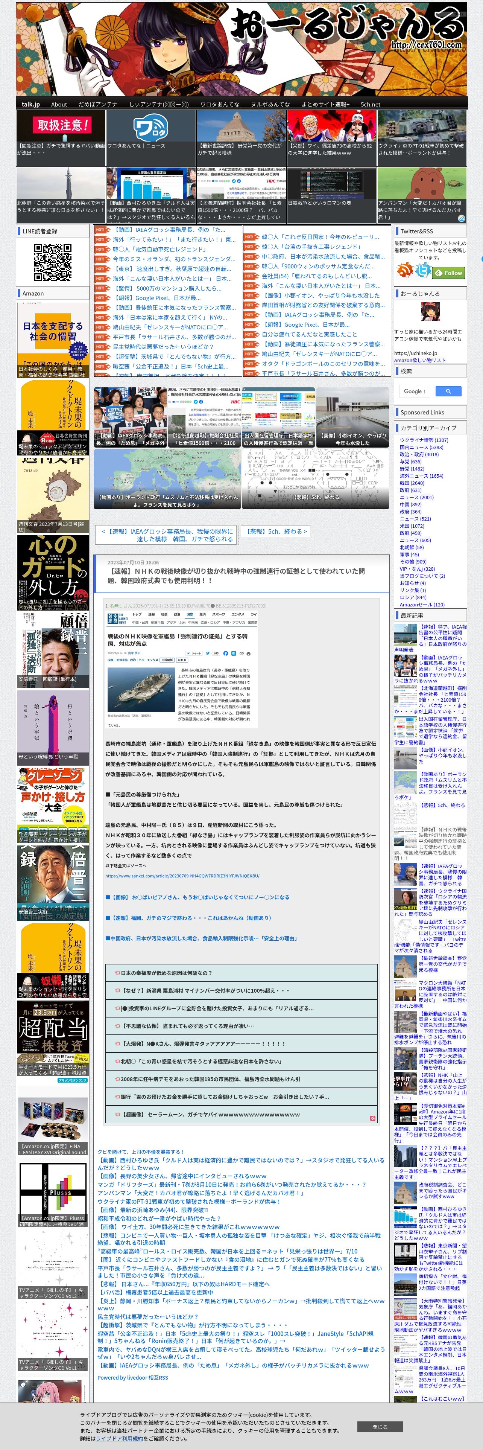Open the 5ch.net menu item
Image resolution: width=483 pixels, height=1450 pixels.
click(x=370, y=104)
